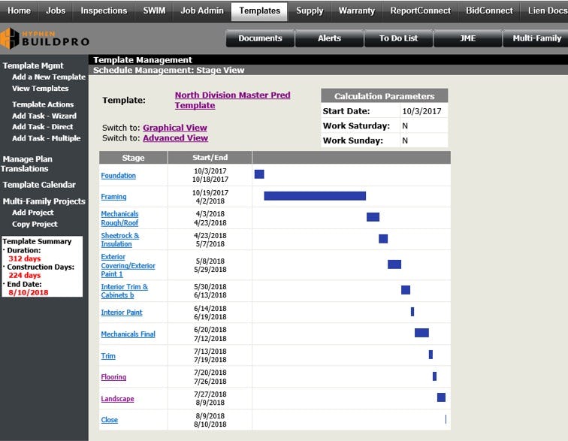The height and width of the screenshot is (441, 568).
Task: Go to the Jobs tab
Action: coord(56,11)
